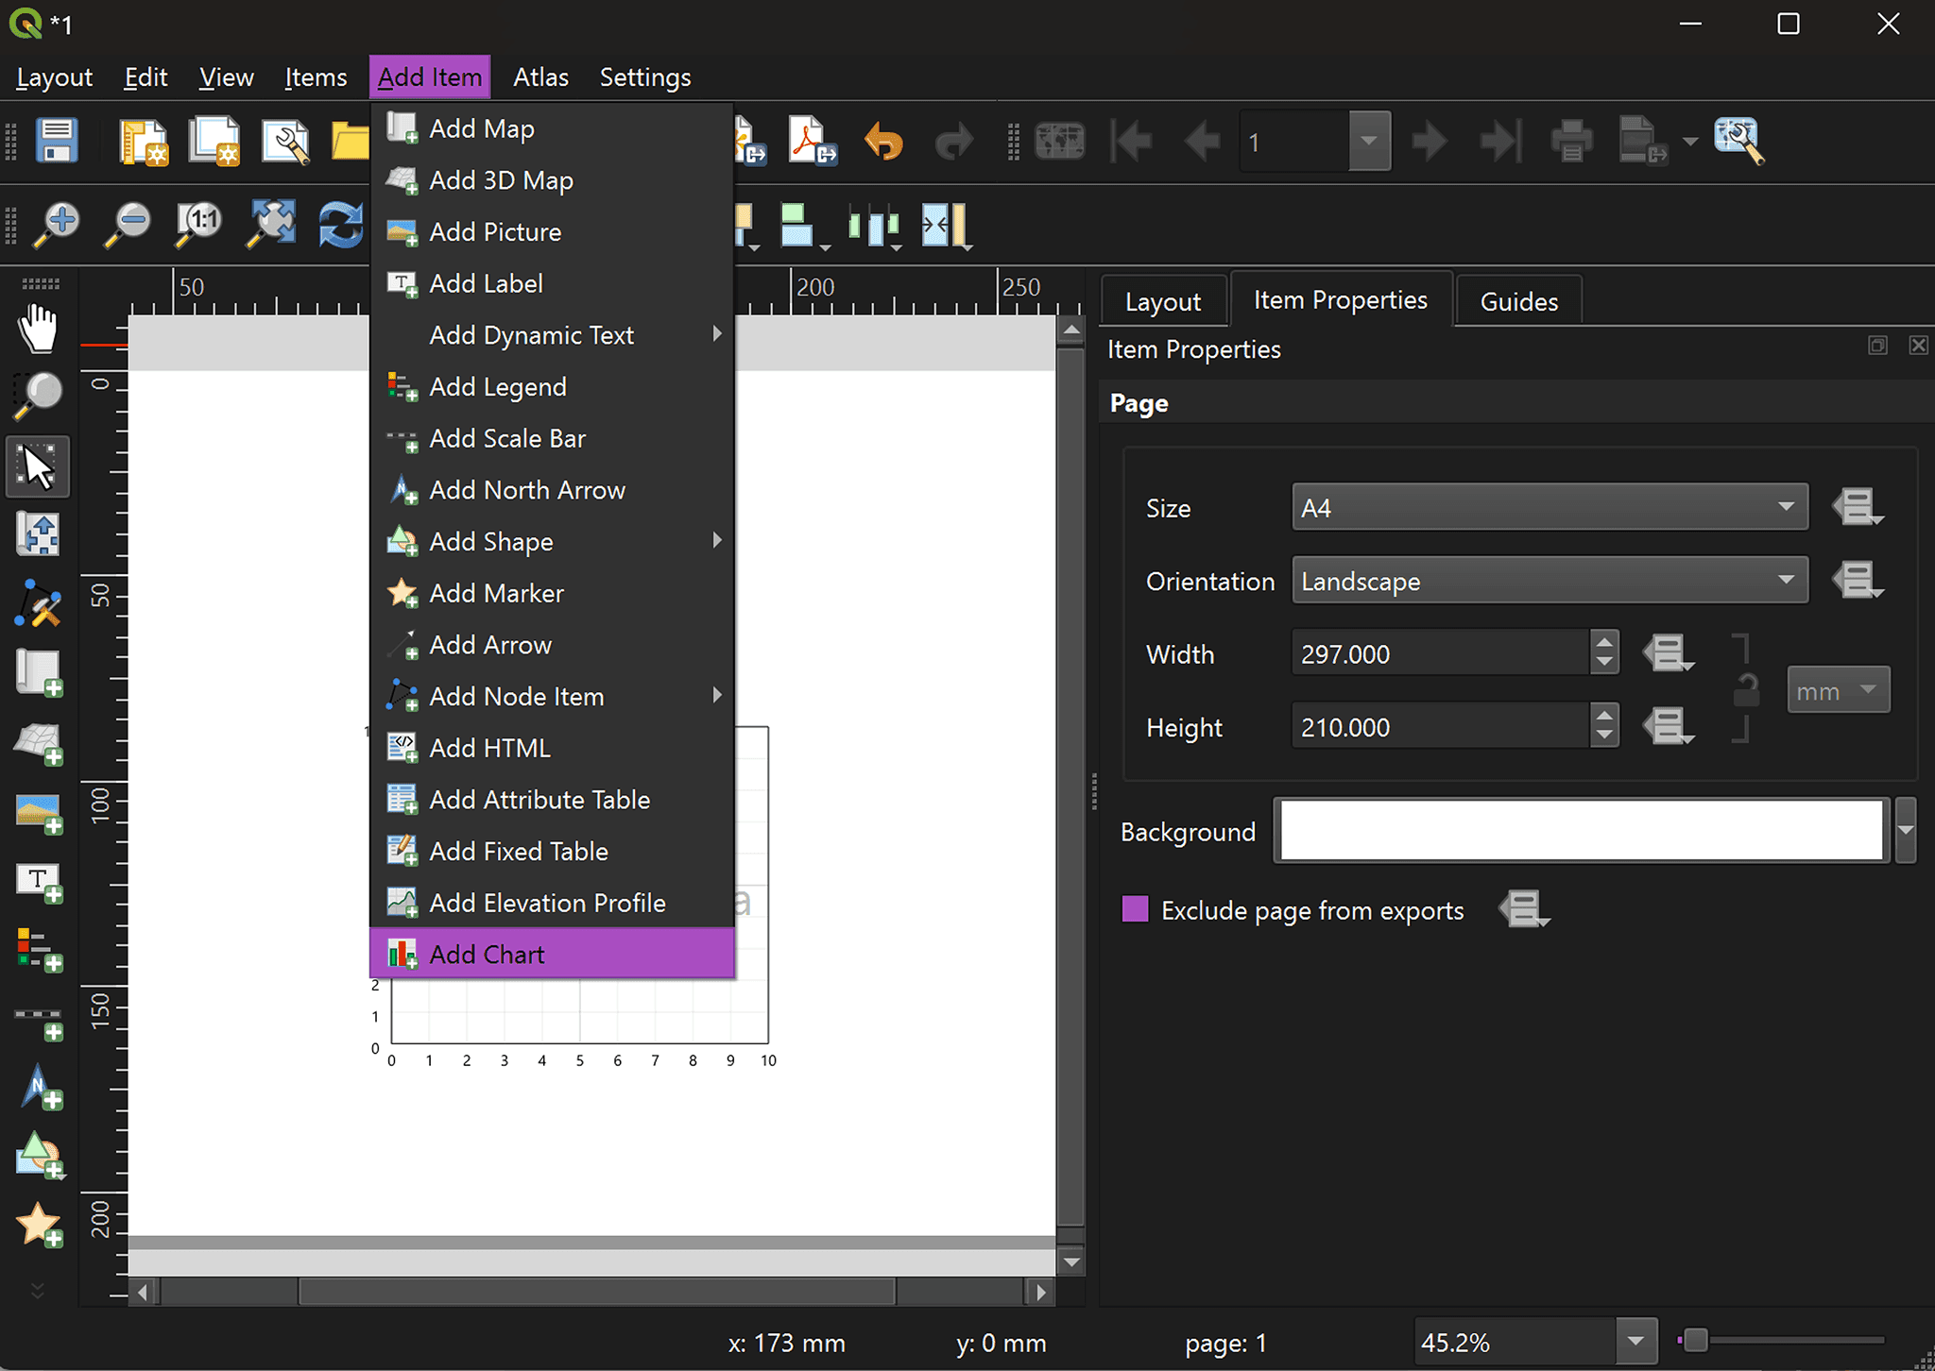Click the Refresh view icon
Image resolution: width=1935 pixels, height=1371 pixels.
pos(340,225)
